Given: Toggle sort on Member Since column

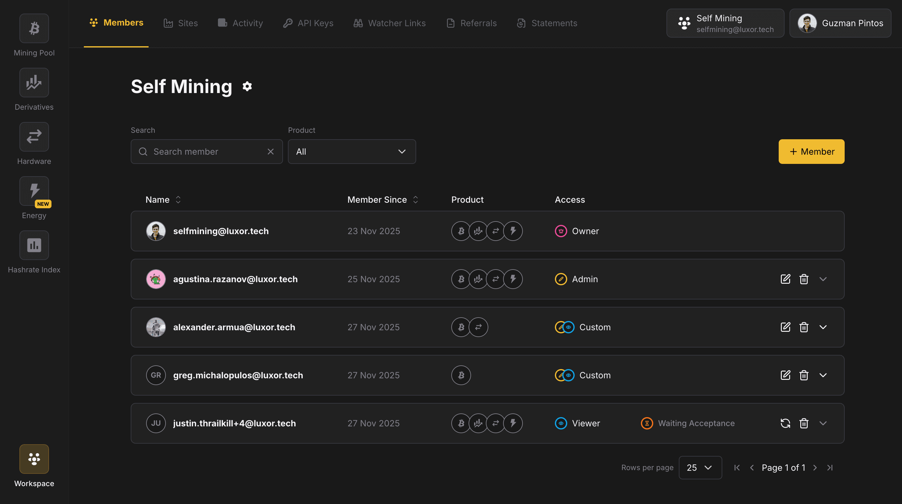Looking at the screenshot, I should pos(415,200).
